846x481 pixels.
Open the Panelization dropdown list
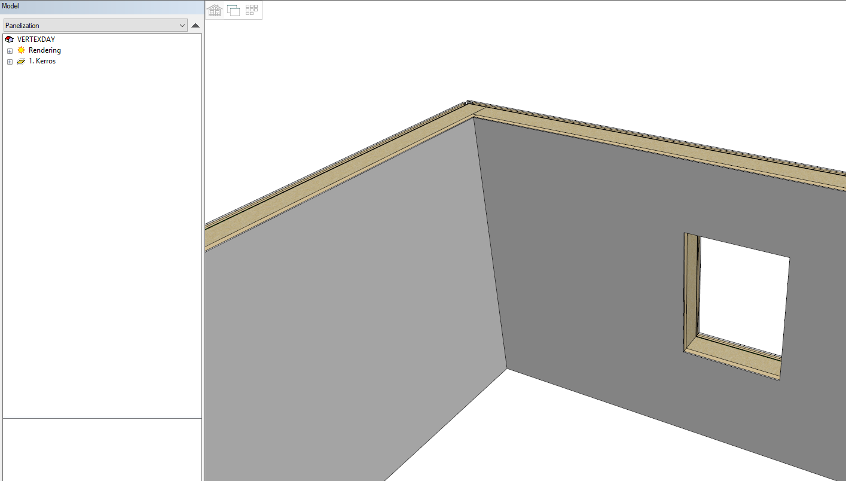(x=182, y=26)
